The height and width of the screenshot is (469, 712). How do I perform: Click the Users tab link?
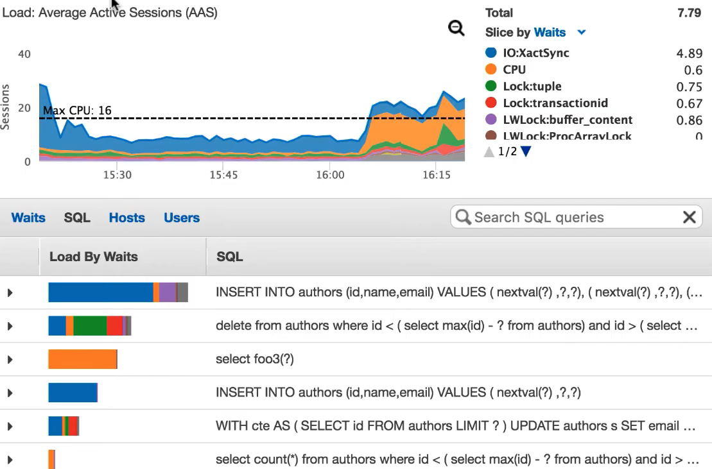pos(181,217)
